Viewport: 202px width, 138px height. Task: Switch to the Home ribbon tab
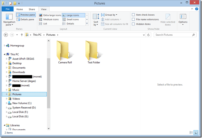(19, 9)
